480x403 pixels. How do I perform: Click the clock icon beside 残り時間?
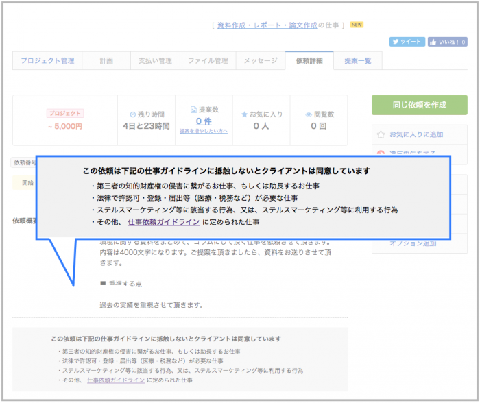133,114
